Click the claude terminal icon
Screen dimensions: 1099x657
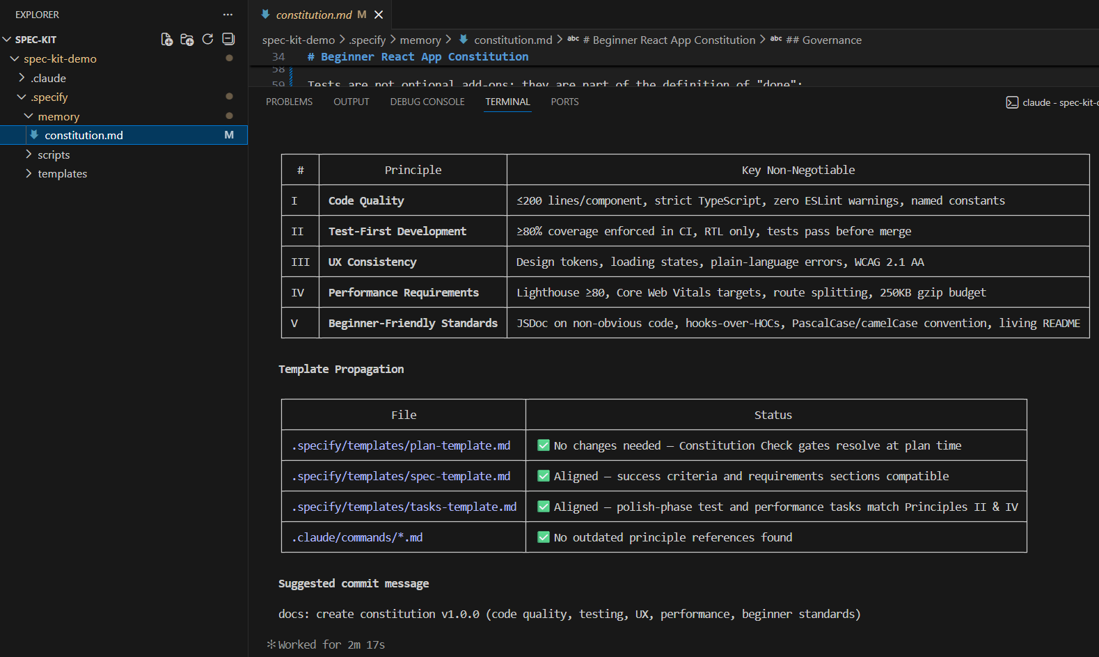(x=1012, y=102)
